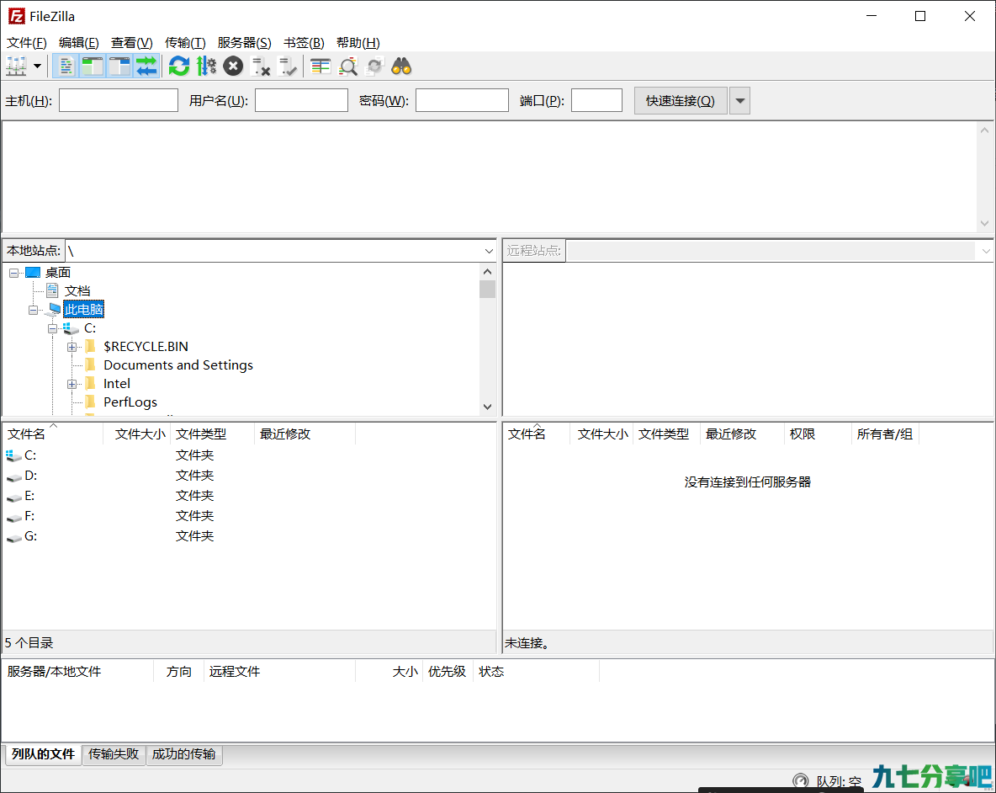This screenshot has width=996, height=793.
Task: Open the 本地站点 path dropdown
Action: pyautogui.click(x=489, y=251)
